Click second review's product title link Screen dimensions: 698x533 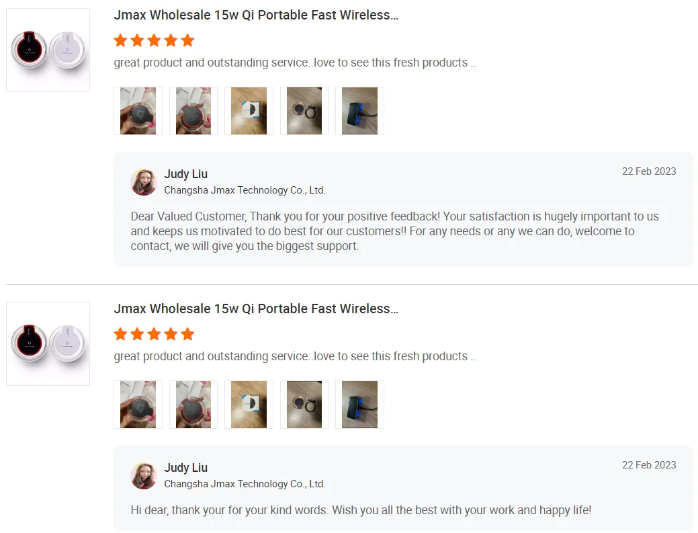[x=256, y=309]
